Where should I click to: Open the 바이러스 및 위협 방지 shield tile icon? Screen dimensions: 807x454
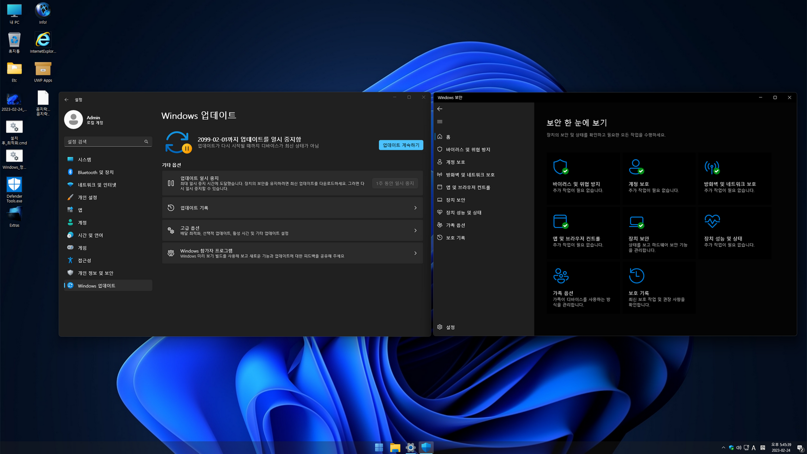(561, 167)
